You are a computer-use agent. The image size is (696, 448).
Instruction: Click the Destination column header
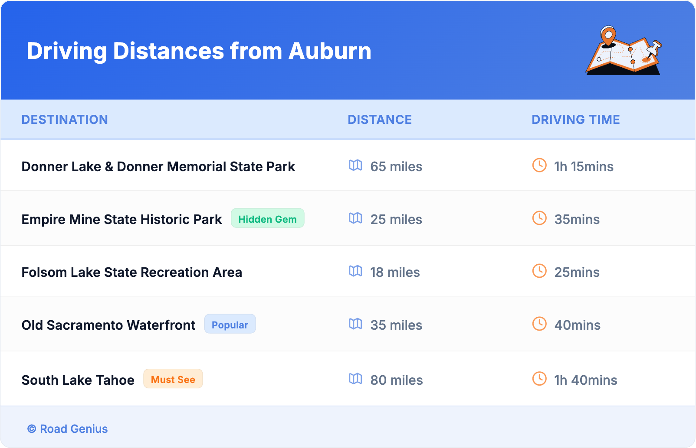tap(65, 120)
